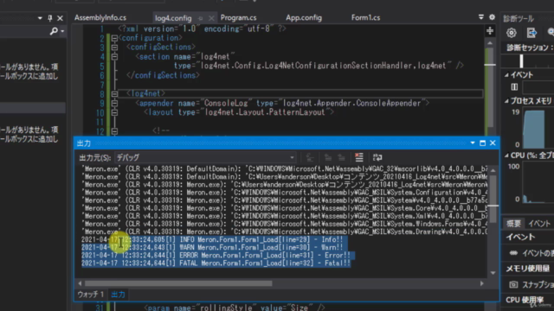This screenshot has width=554, height=311.
Task: Click the diagnostic tools export report icon
Action: coord(531,33)
